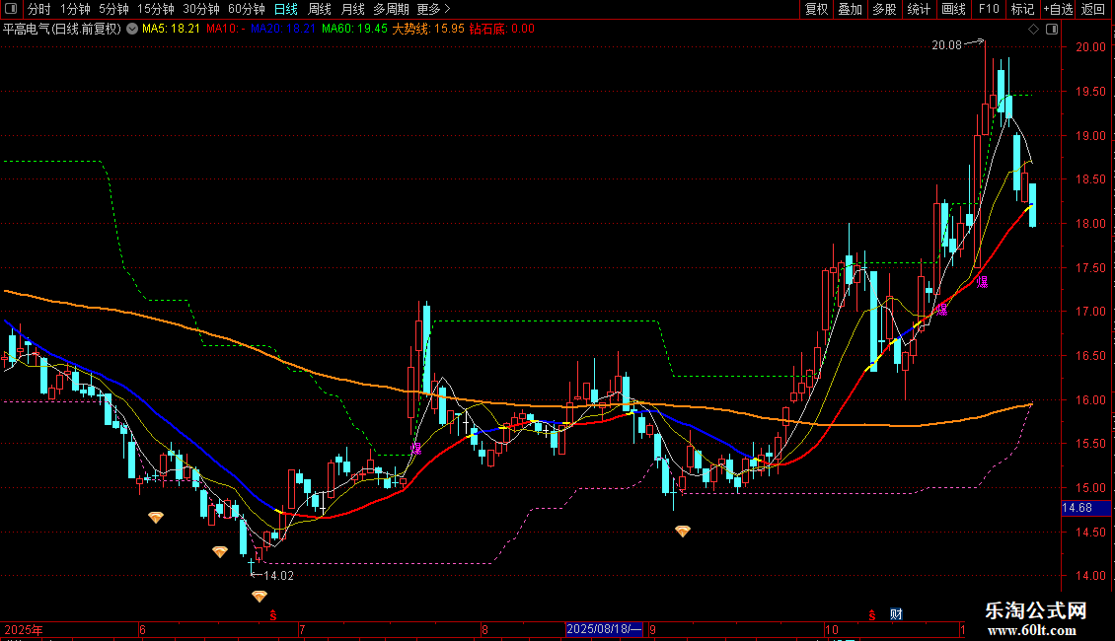1115x641 pixels.
Task: Select the 月线 monthly chart tab
Action: (352, 9)
